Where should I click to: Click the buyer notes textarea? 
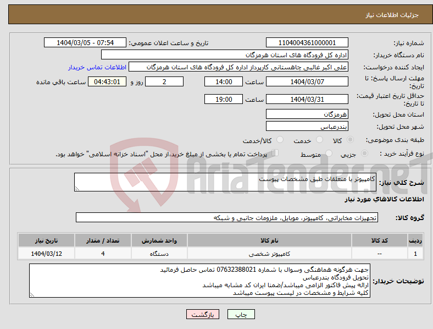click(x=199, y=281)
